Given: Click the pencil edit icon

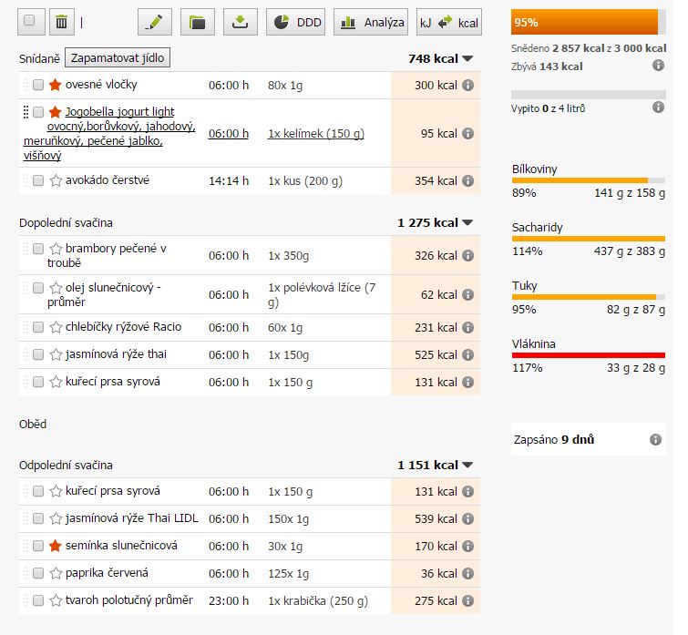Looking at the screenshot, I should (x=154, y=22).
